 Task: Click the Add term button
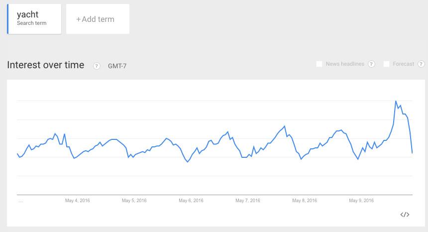98,19
